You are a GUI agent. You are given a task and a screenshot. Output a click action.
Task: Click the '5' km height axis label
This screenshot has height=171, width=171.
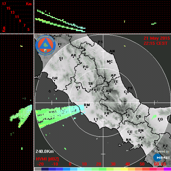click(28, 29)
